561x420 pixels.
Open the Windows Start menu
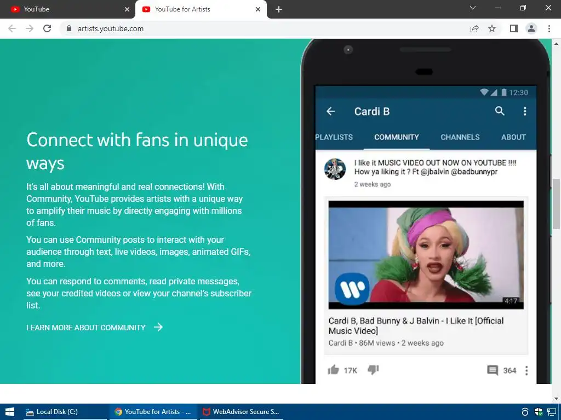10,412
